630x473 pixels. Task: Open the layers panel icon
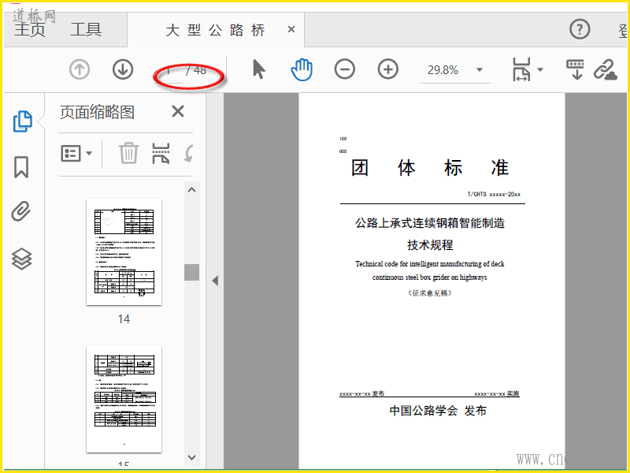point(21,259)
